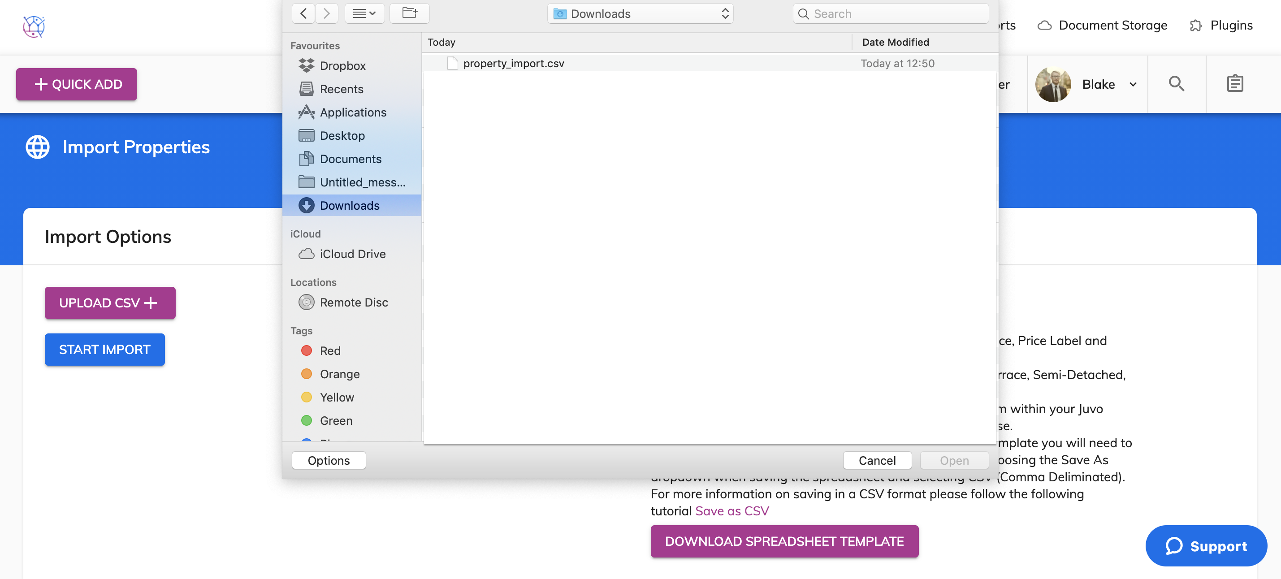Open the view mode dropdown in dialog toolbar

pos(364,13)
